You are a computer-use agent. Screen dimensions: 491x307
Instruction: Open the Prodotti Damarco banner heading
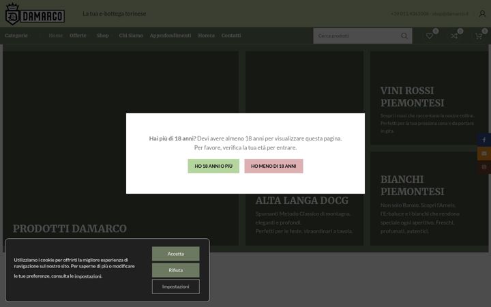point(70,229)
